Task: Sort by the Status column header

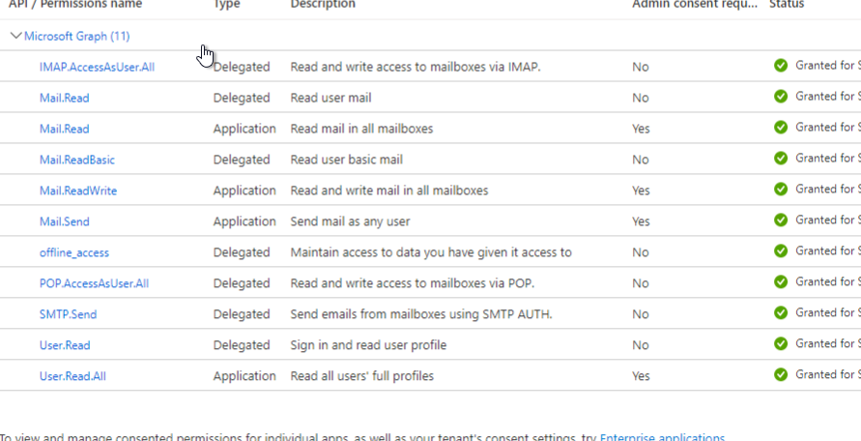Action: click(787, 5)
